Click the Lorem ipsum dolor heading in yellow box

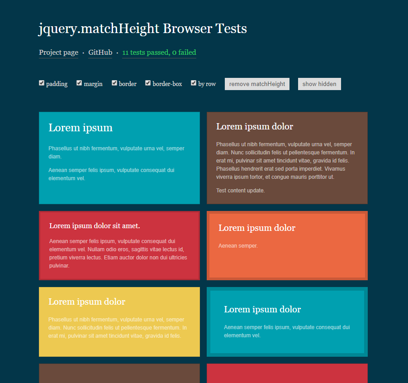point(87,302)
